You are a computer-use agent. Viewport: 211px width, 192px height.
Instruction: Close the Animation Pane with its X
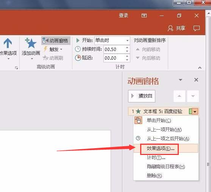click(196, 80)
